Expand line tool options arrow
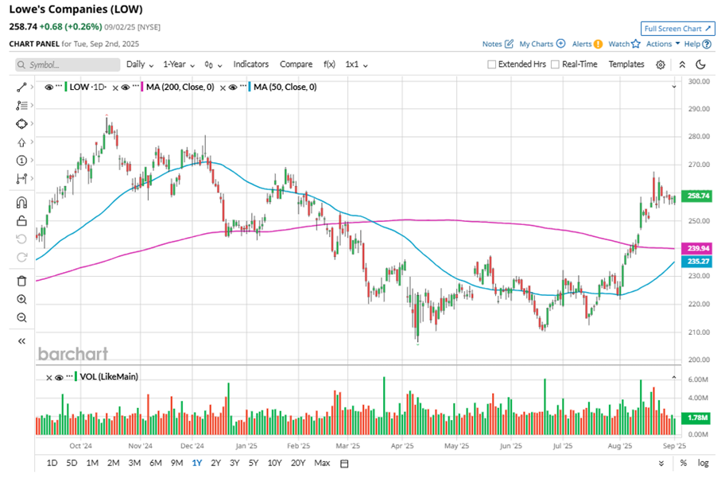717x478 pixels. point(32,87)
